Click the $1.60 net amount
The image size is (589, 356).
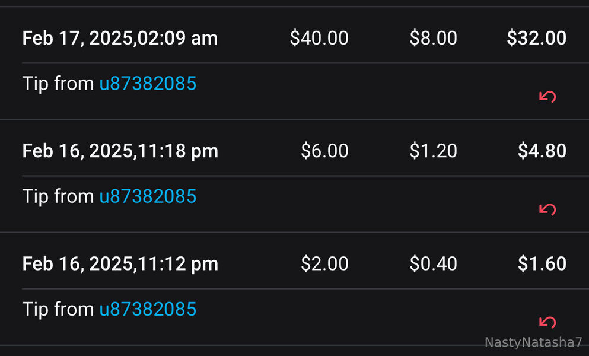coord(542,264)
